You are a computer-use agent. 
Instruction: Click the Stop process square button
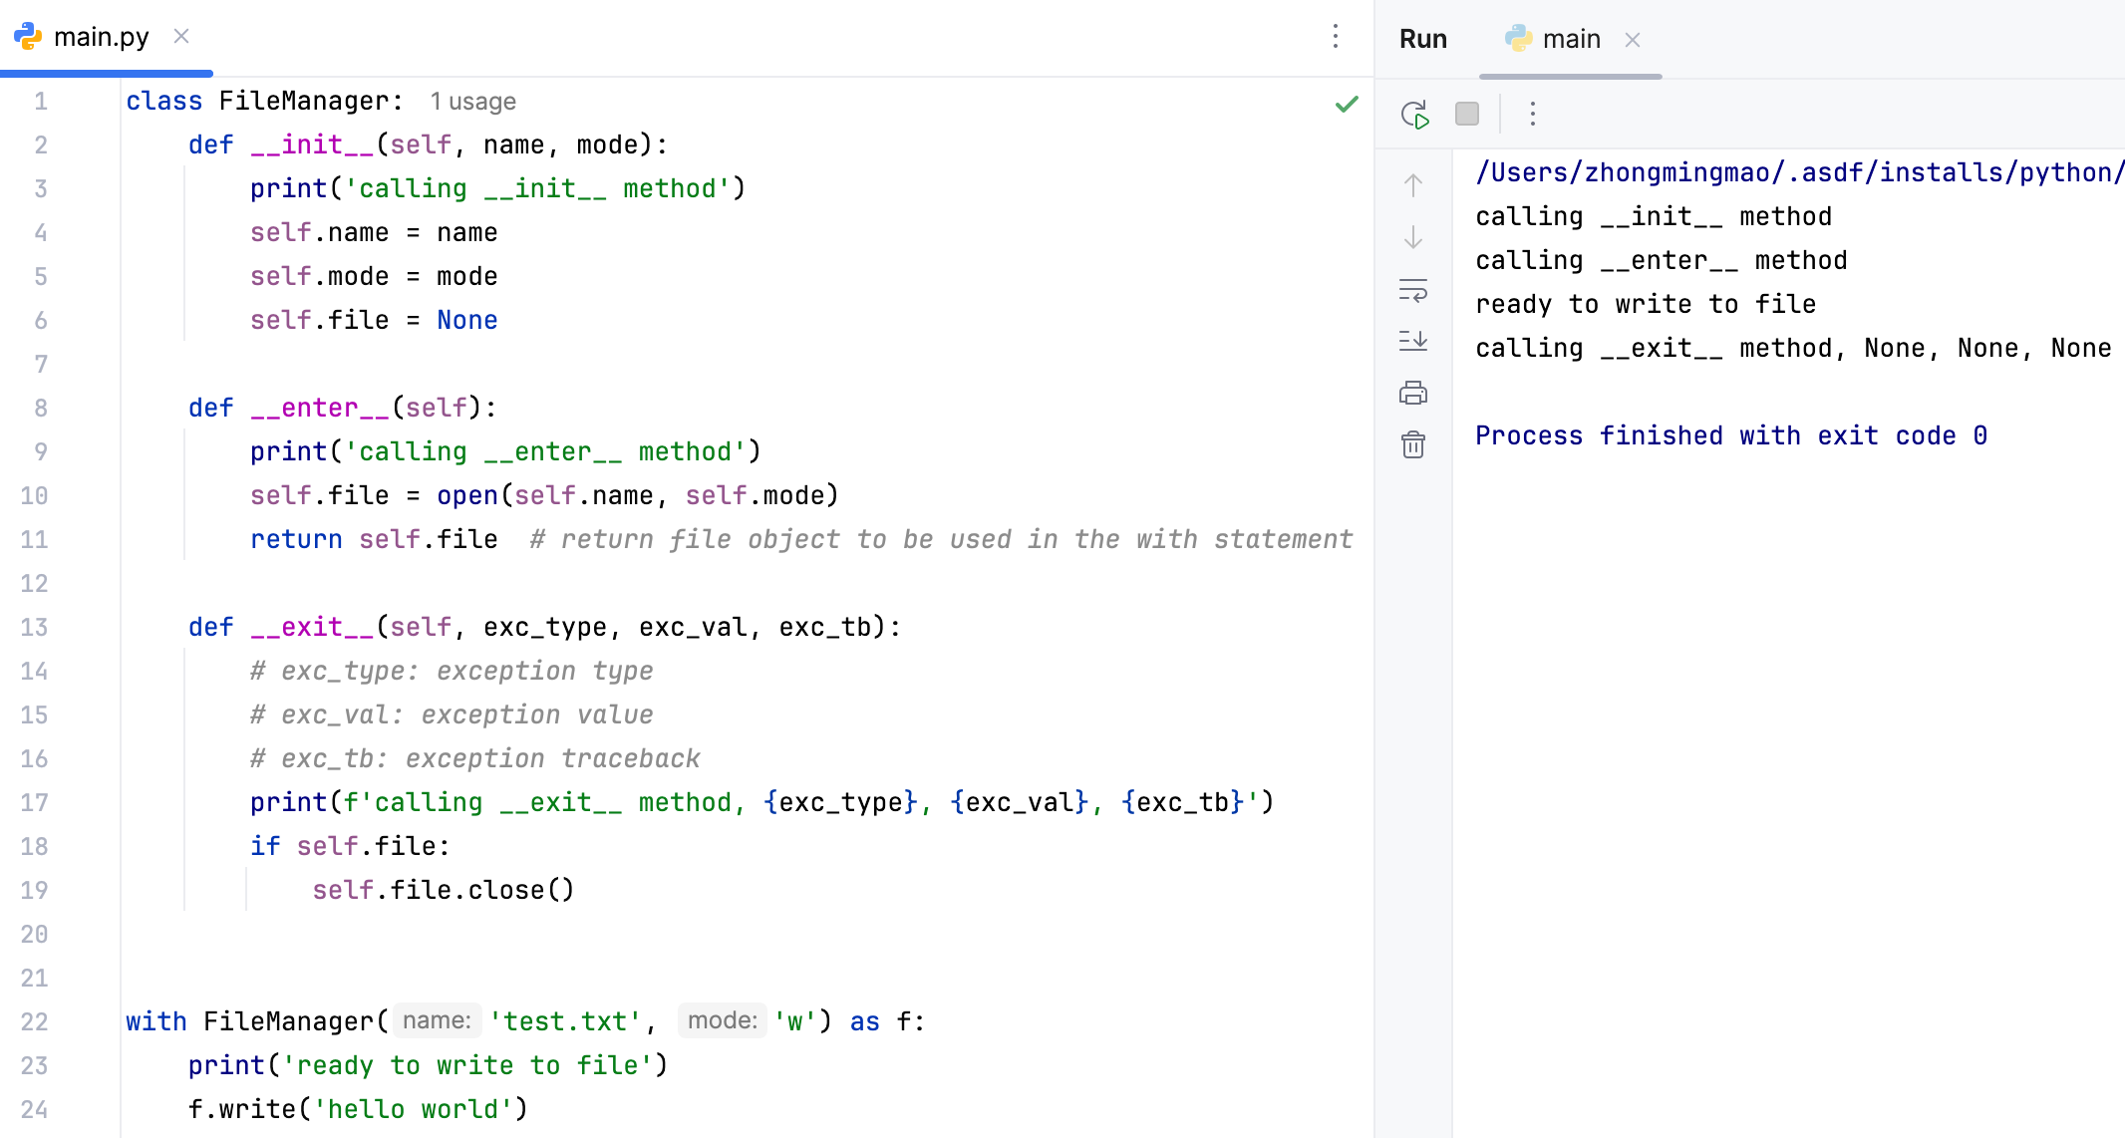[x=1466, y=115]
